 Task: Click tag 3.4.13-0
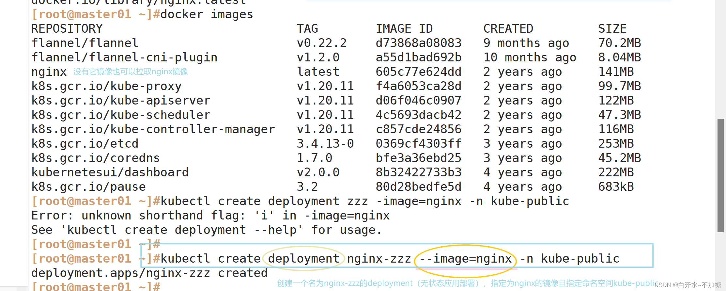[325, 144]
